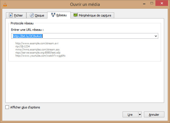The image size is (170, 123).
Task: Expand the URL history dropdown arrow
Action: click(156, 36)
